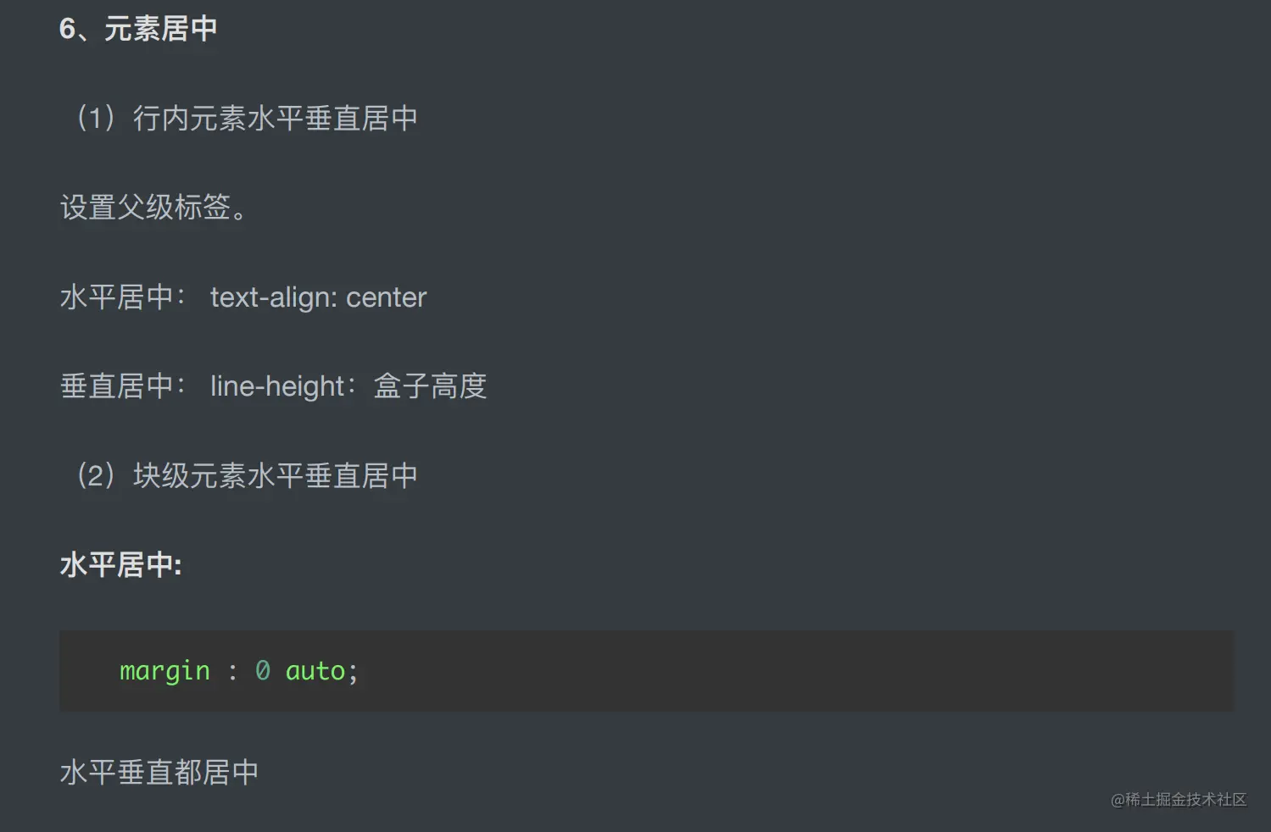Click the colon after margin in code
1271x832 pixels.
[x=232, y=670]
